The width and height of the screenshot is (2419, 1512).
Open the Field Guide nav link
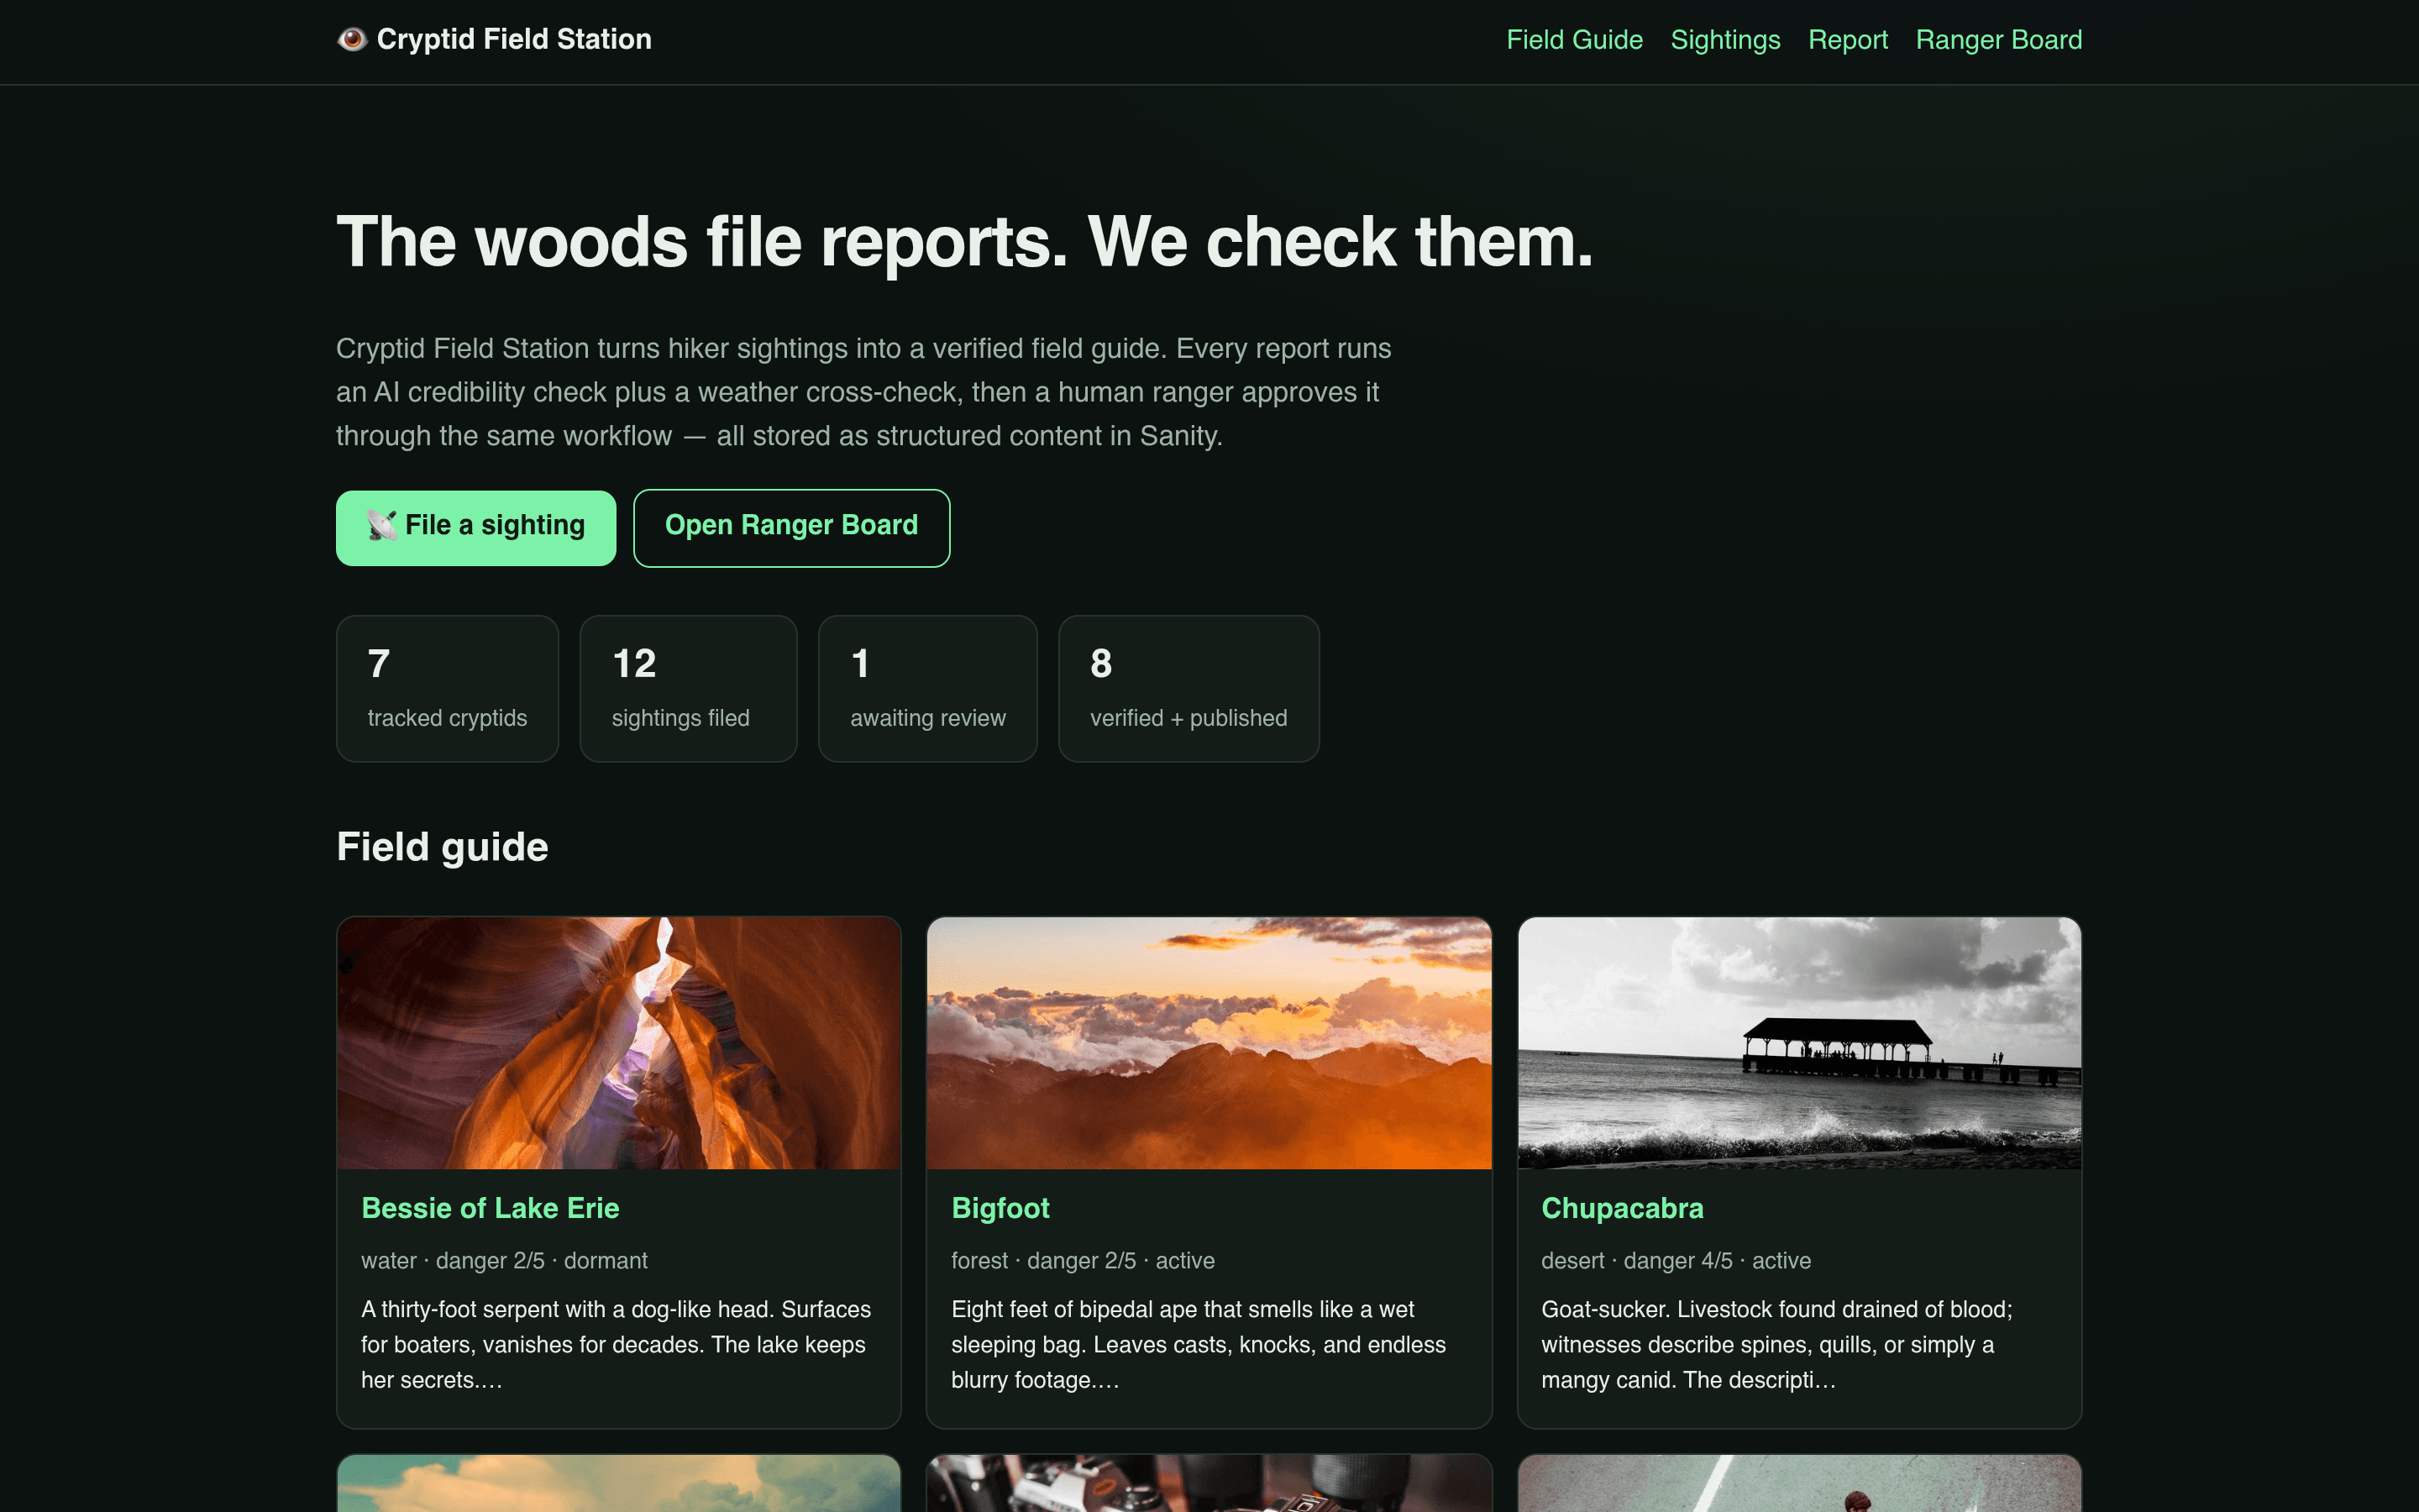tap(1574, 40)
